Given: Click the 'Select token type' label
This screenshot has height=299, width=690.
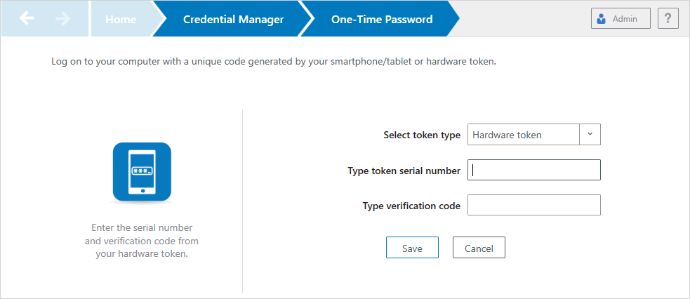Looking at the screenshot, I should tap(421, 135).
